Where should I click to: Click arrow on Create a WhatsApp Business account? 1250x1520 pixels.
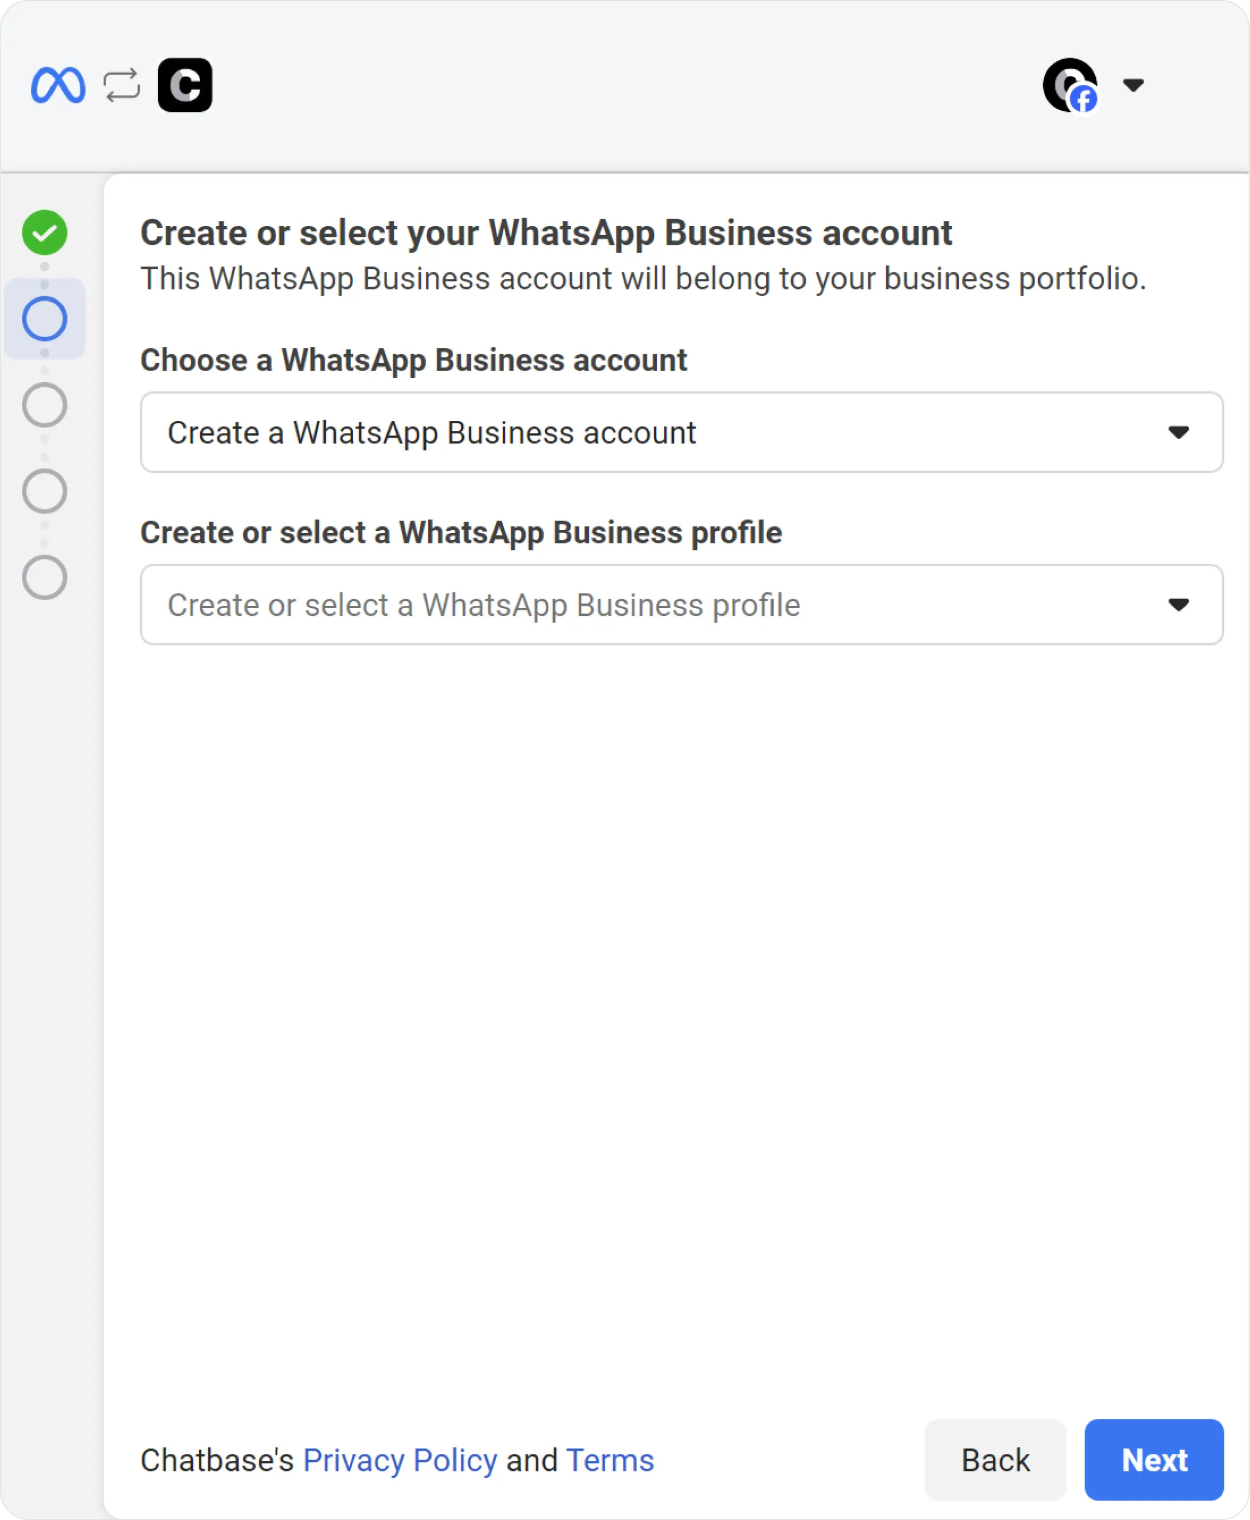(x=1178, y=433)
